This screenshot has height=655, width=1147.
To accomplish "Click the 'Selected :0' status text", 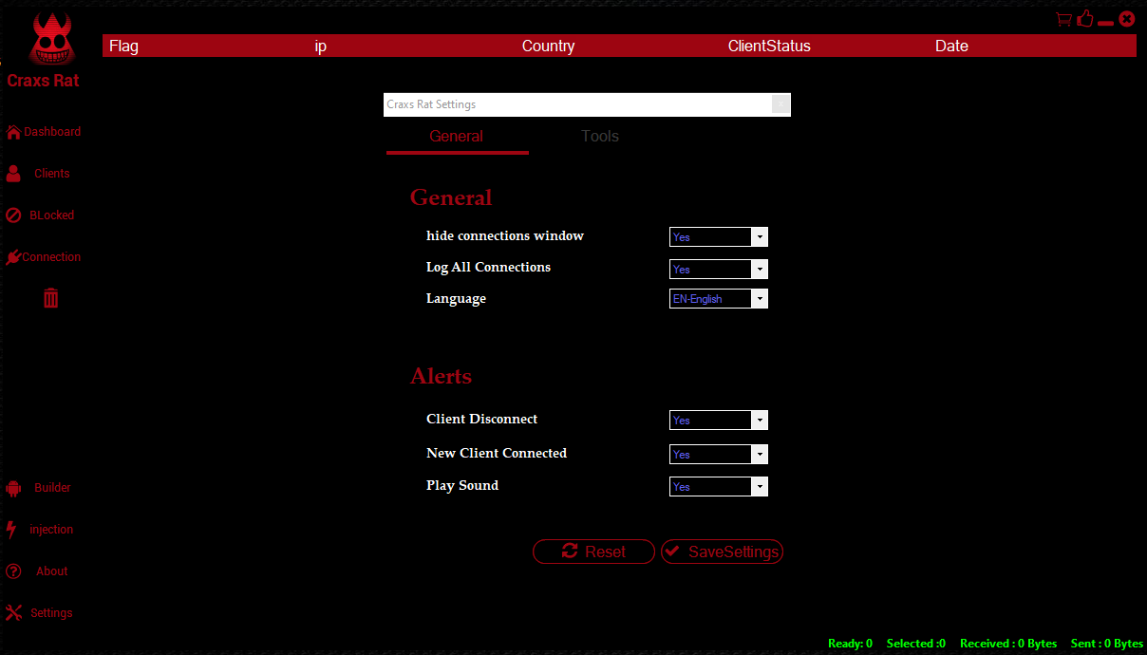I will [x=916, y=644].
